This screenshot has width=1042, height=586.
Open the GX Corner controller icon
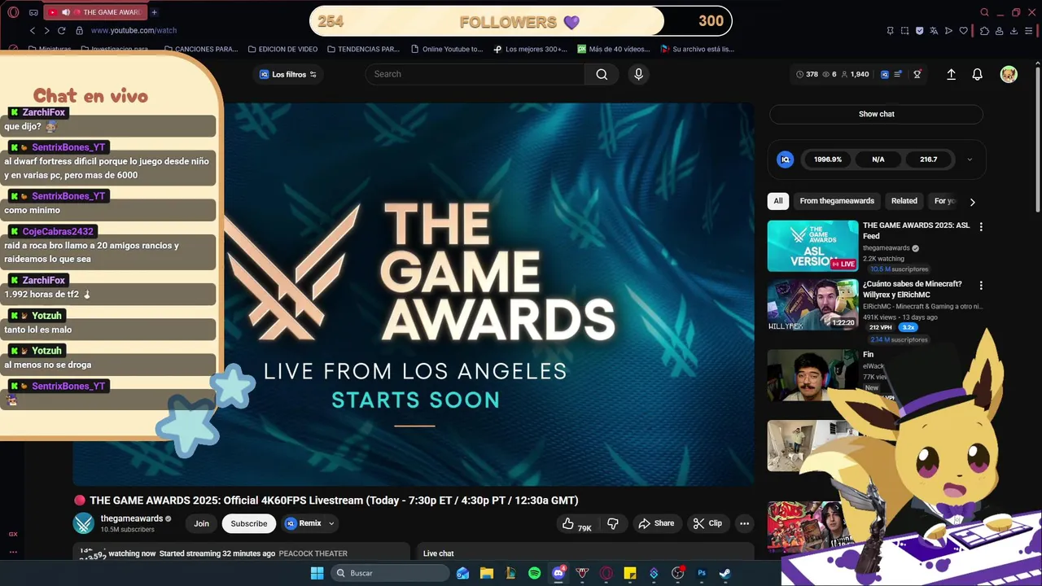[x=33, y=12]
